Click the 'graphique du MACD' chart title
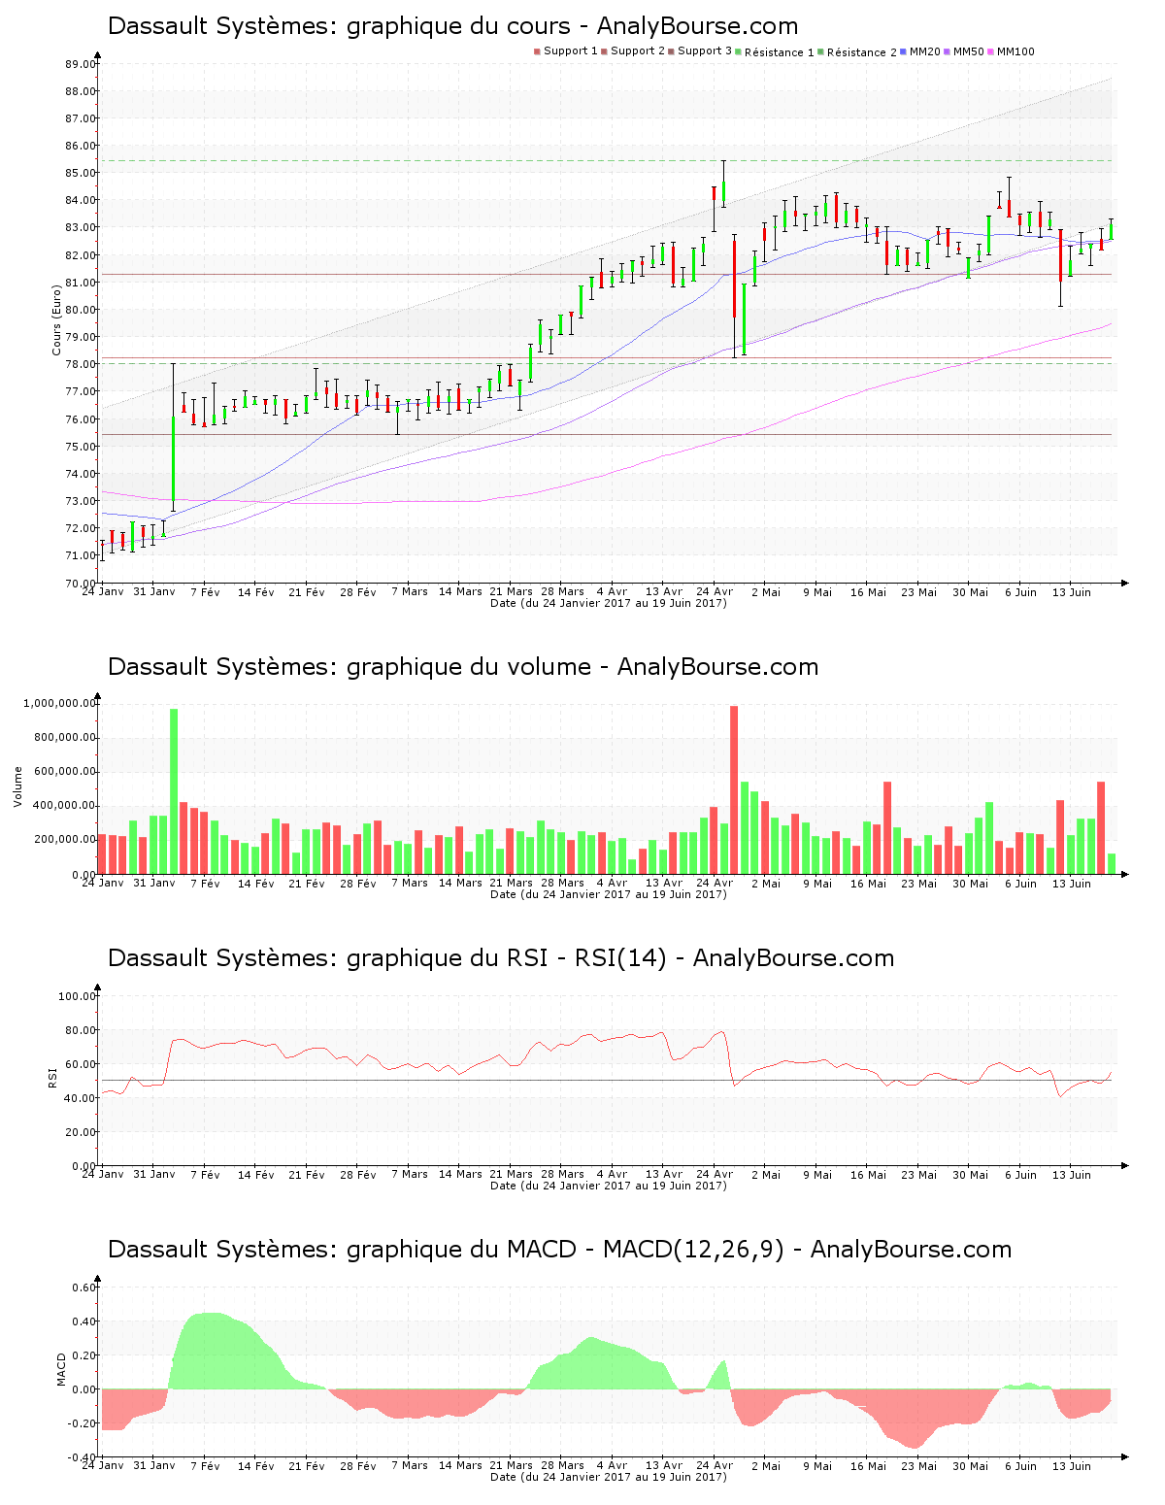This screenshot has width=1165, height=1505. [x=559, y=1250]
